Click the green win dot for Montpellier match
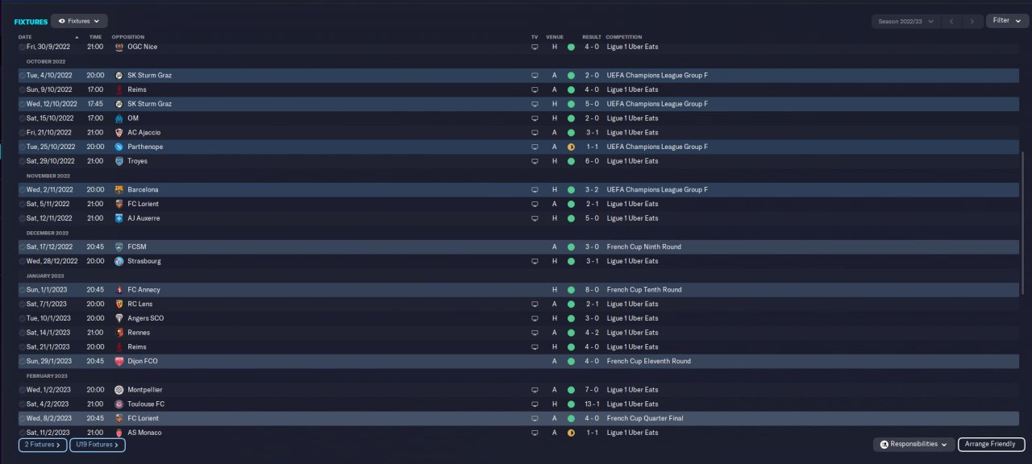 [571, 390]
